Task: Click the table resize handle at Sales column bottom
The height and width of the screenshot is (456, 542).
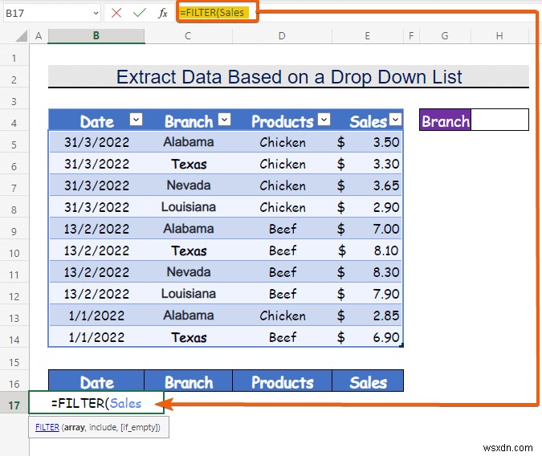Action: tap(401, 345)
